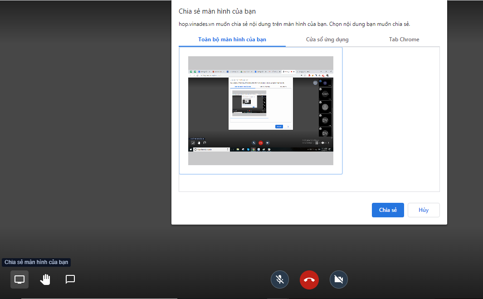This screenshot has width=483, height=299.
Task: Click the 'Chia sẻ màn hình của bạn' dialog title
Action: [x=217, y=11]
